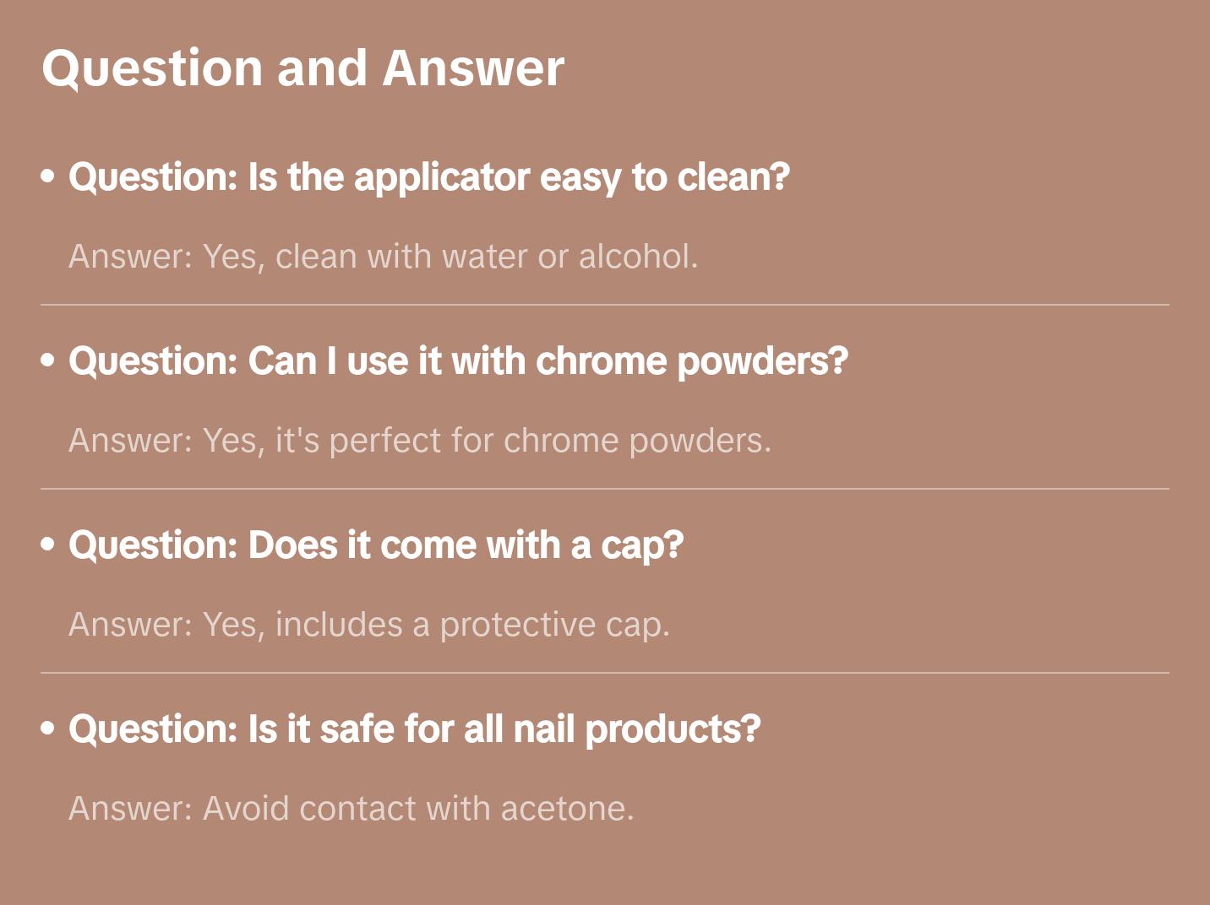1210x905 pixels.
Task: Expand "Does it come with a cap?" question
Action: [x=376, y=545]
